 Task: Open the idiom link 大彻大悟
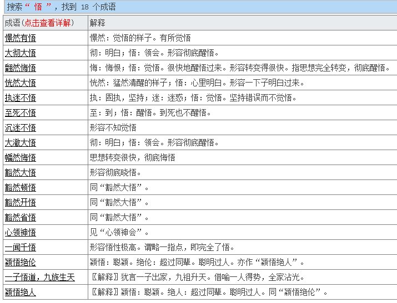pos(20,53)
